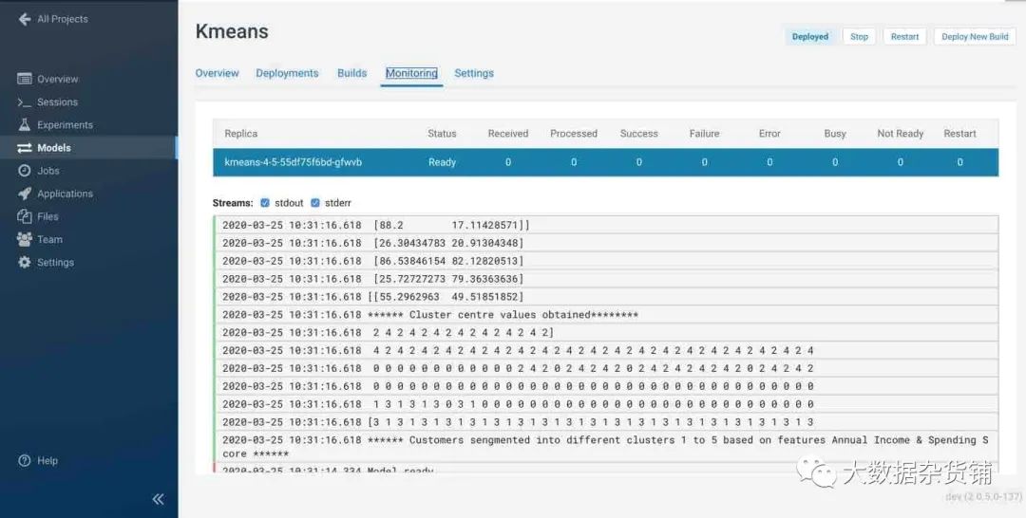Open Jobs in the sidebar

[48, 171]
